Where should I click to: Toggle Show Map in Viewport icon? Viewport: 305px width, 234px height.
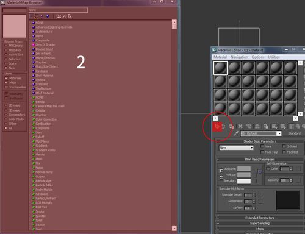(283, 126)
